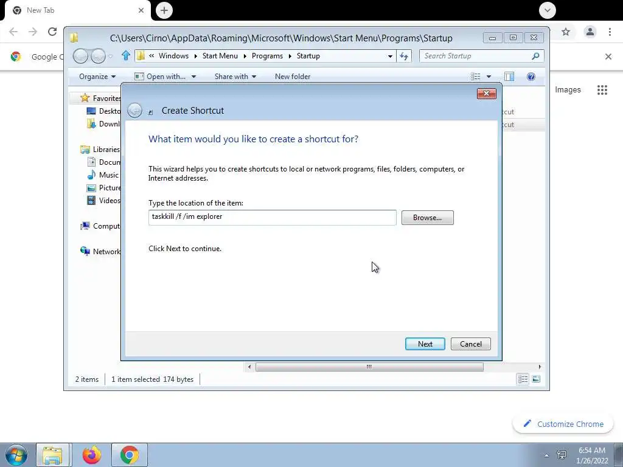Open Chrome's three-dot menu
This screenshot has width=623, height=467.
click(610, 32)
